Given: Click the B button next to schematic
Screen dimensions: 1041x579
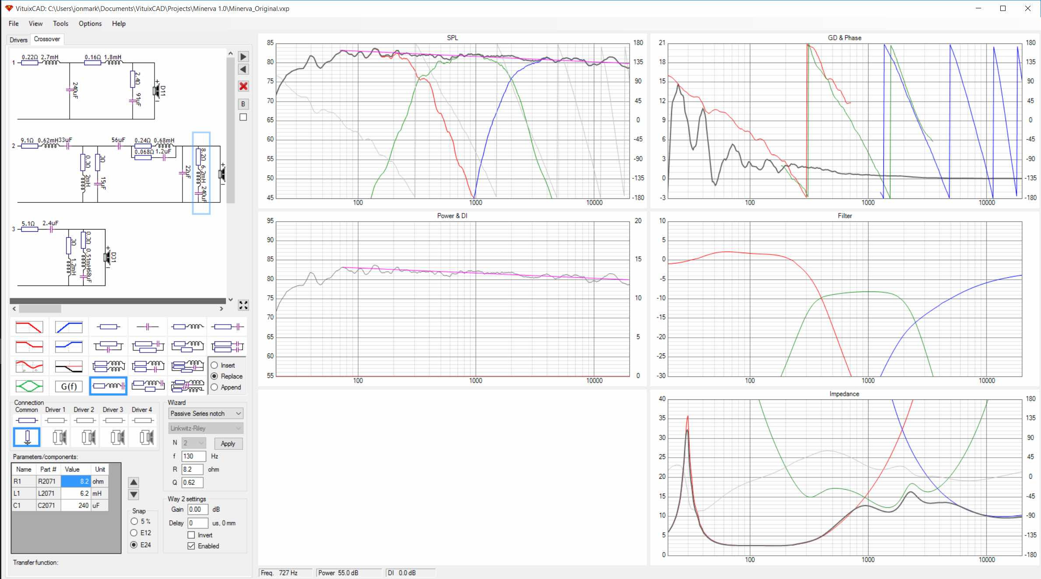Looking at the screenshot, I should click(x=243, y=104).
